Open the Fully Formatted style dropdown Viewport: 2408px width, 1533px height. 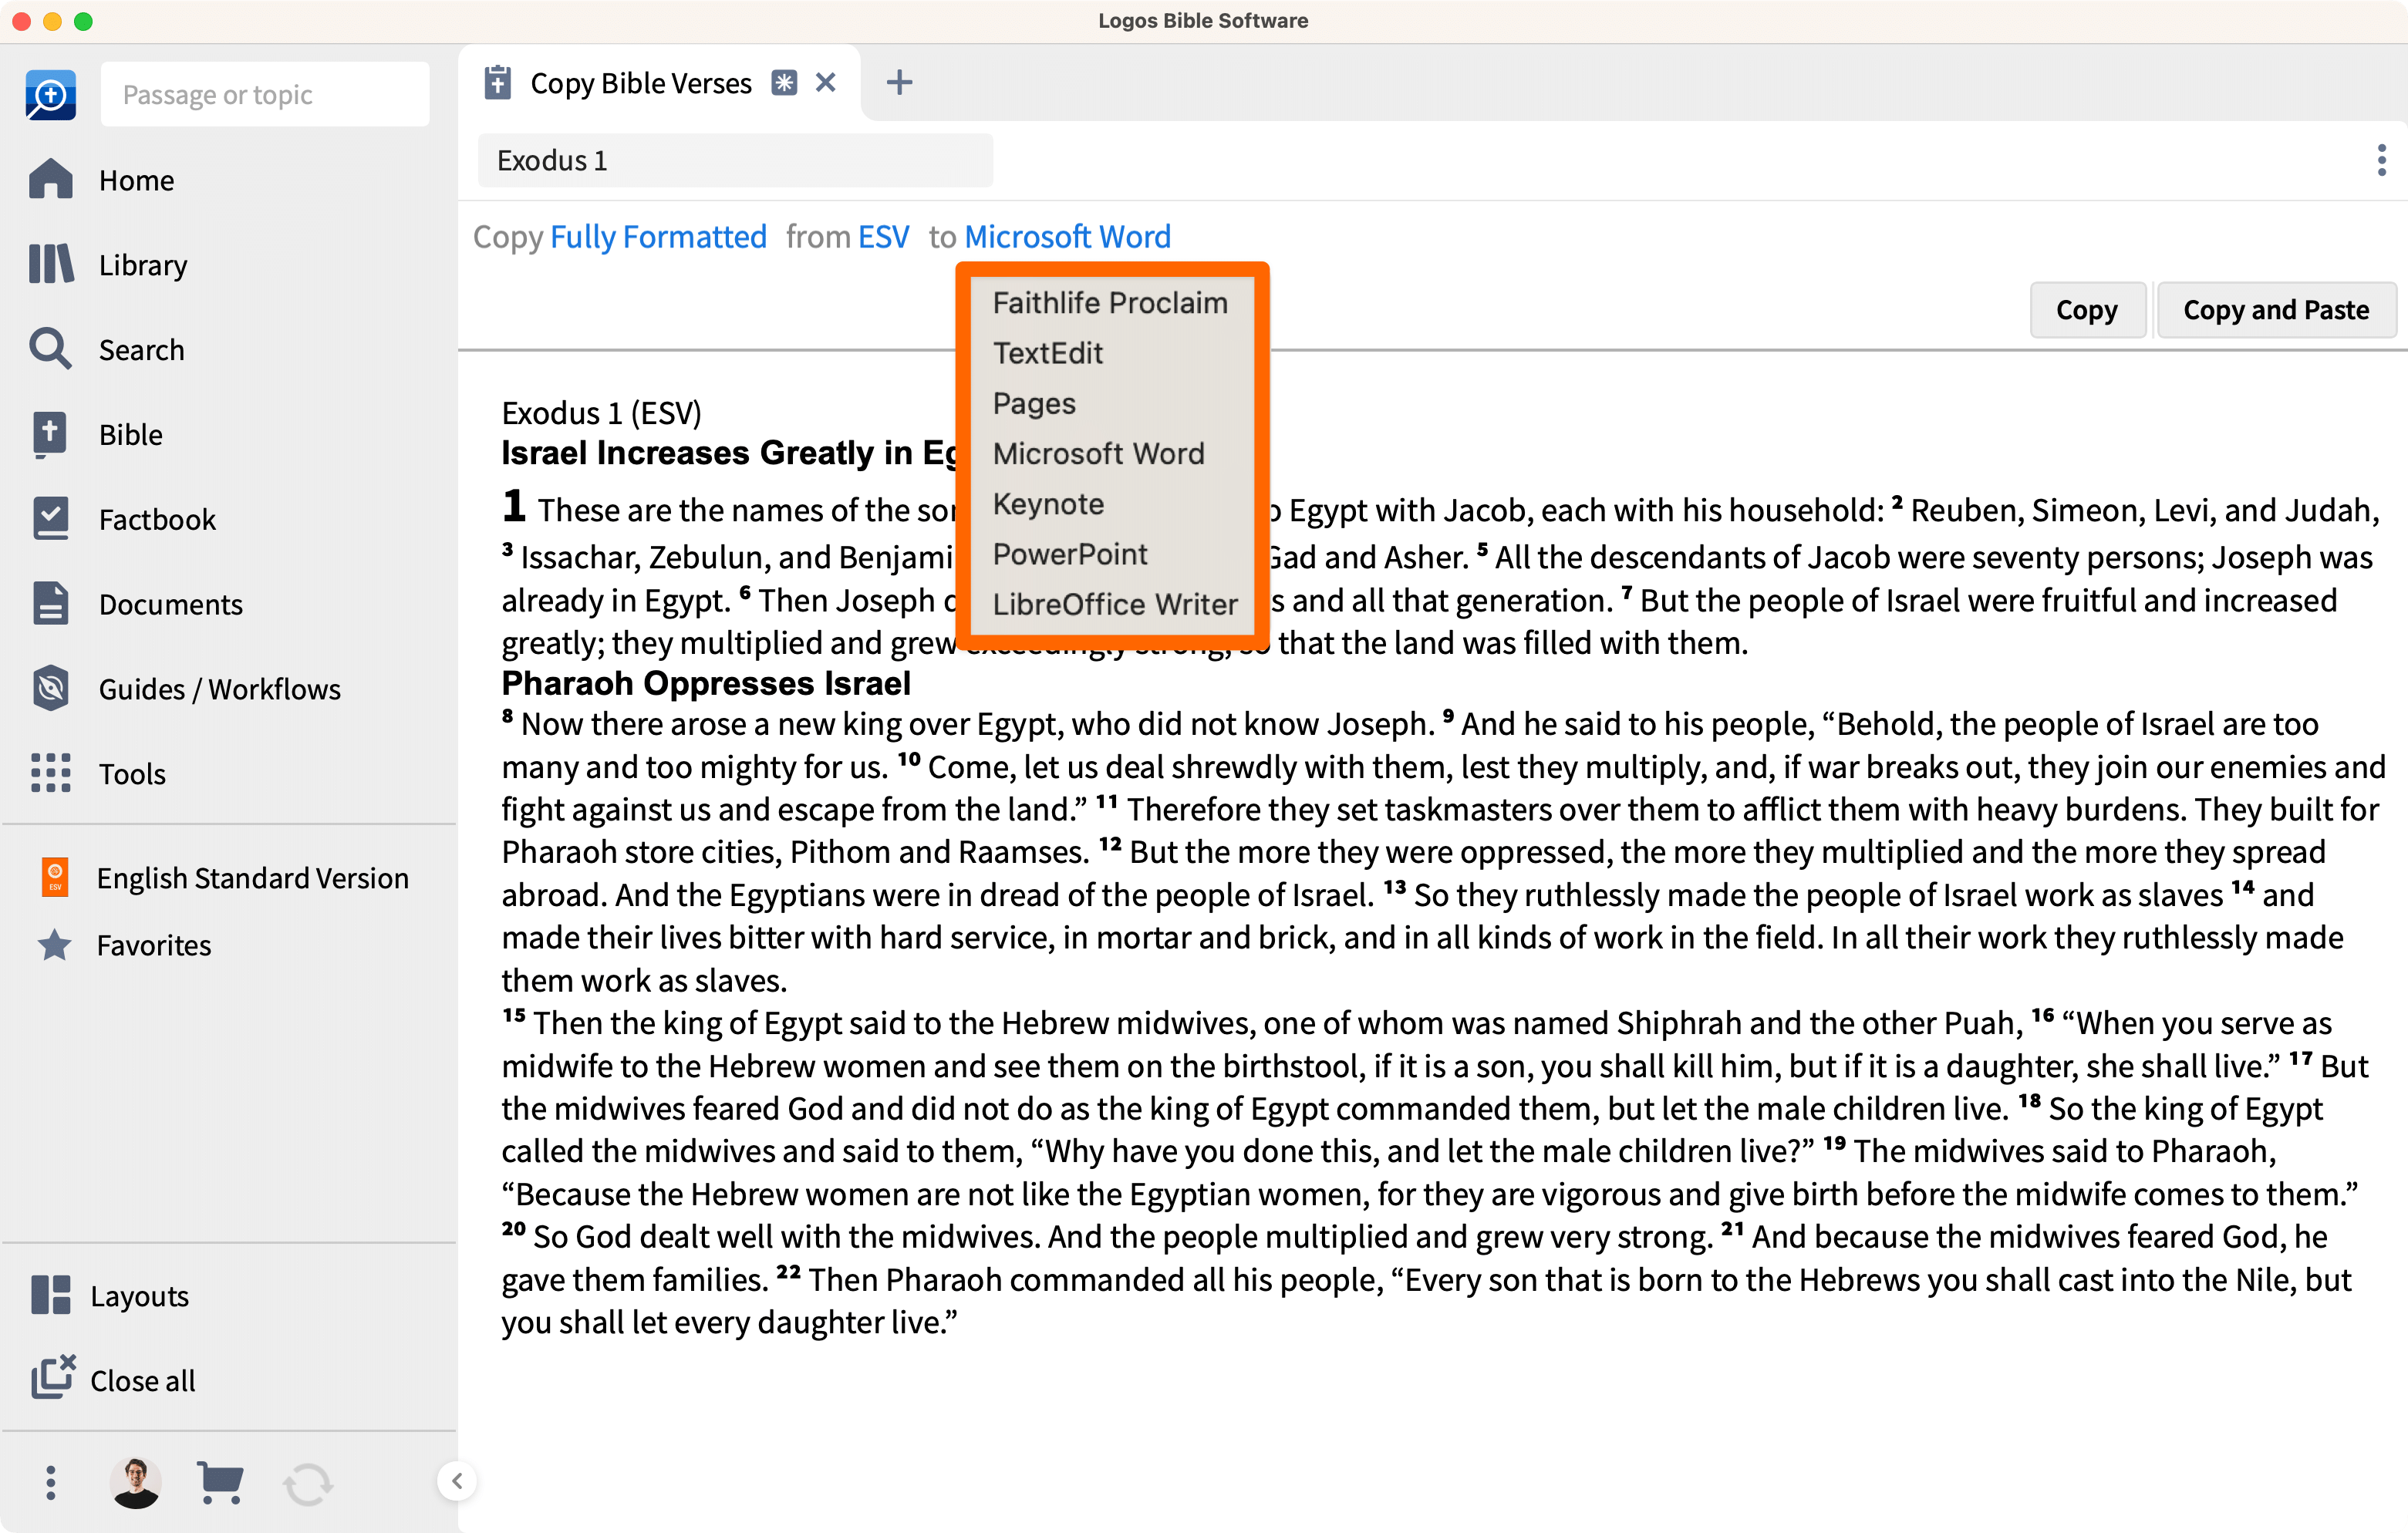(x=658, y=237)
